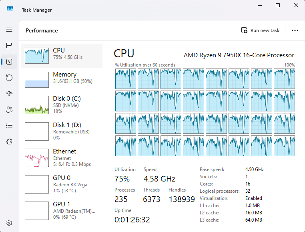Screen dimensions: 305x232
Task: Select Disk 1 (D:) removable entry
Action: (x=62, y=131)
